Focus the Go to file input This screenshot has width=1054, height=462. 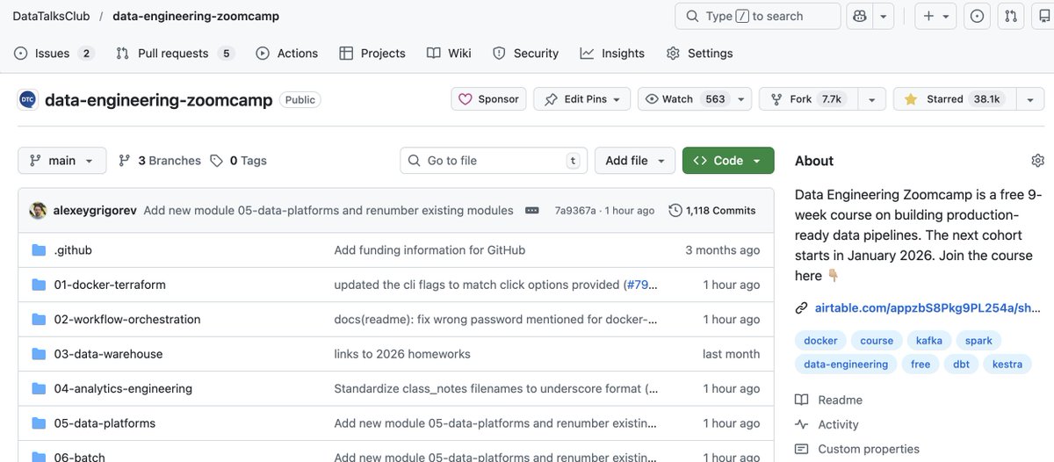click(494, 161)
